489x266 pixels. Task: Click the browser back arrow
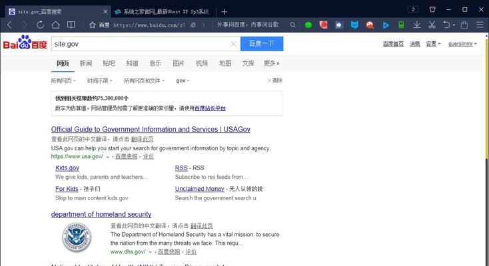pyautogui.click(x=9, y=25)
